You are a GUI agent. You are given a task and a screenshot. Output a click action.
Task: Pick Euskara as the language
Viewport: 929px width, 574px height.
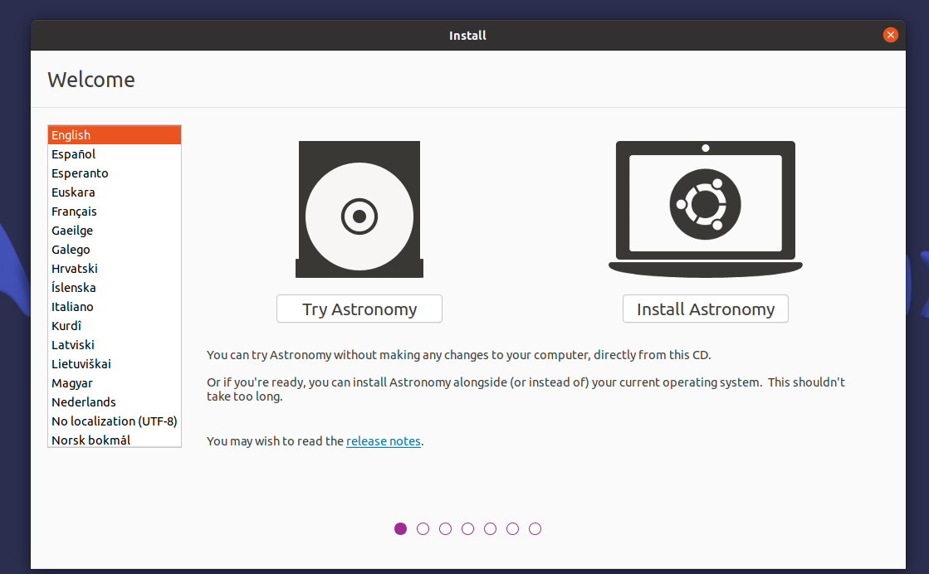coord(115,192)
